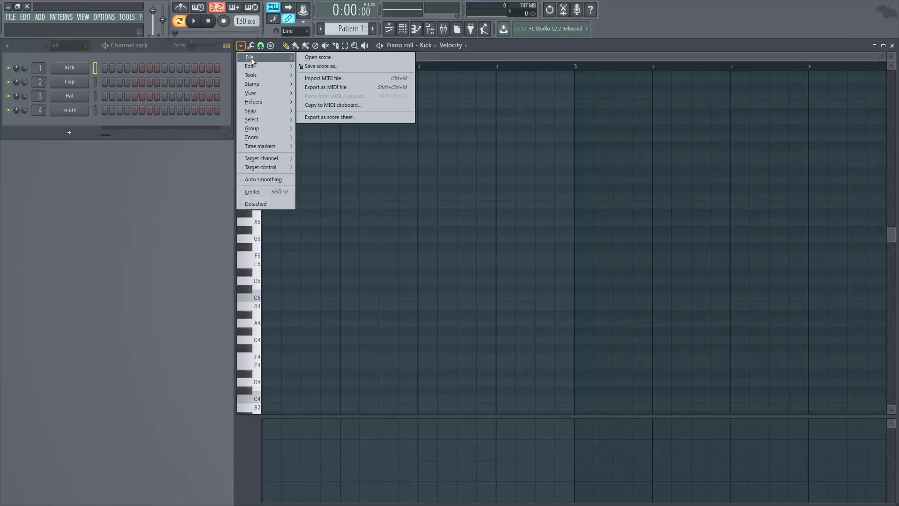Screen dimensions: 899x506
Task: Click the metronome icon in the transport bar
Action: 181,7
